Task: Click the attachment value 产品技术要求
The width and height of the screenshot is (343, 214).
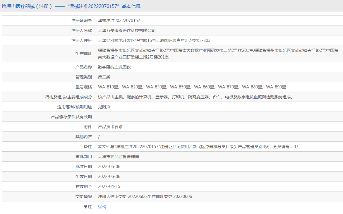Action: (110, 127)
